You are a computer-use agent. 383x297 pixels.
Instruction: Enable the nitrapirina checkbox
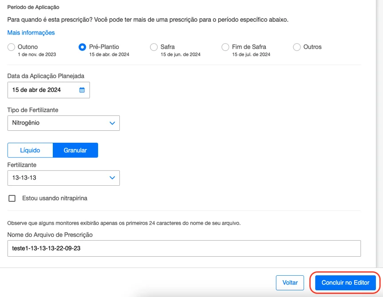click(x=12, y=199)
